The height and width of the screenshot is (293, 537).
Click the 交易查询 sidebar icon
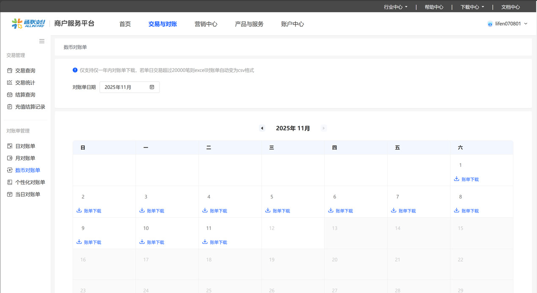click(10, 71)
